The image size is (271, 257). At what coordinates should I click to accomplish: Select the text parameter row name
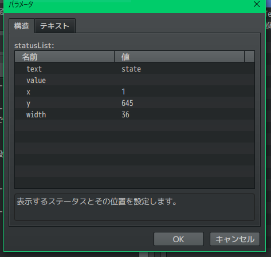[x=34, y=69]
